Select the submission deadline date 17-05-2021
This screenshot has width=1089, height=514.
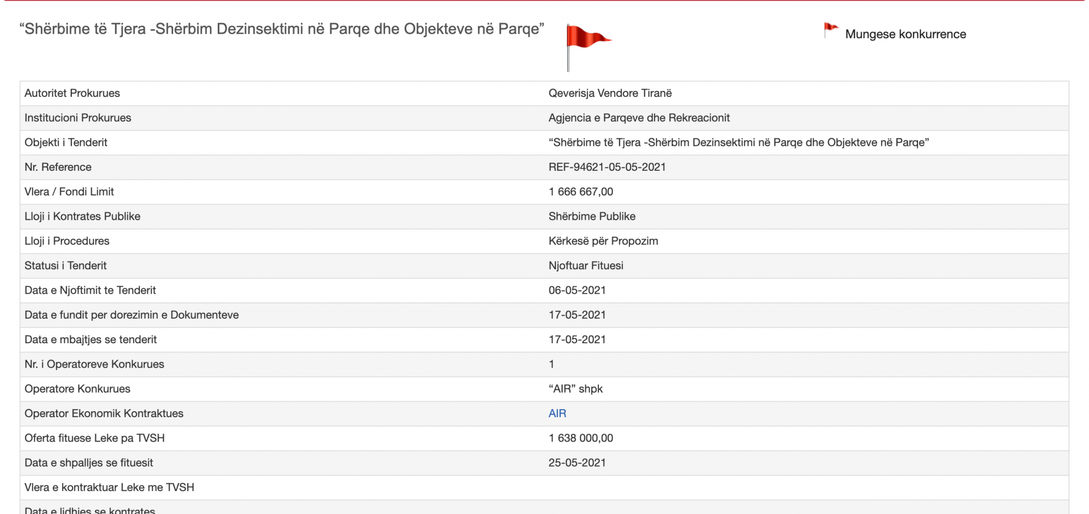pos(577,315)
